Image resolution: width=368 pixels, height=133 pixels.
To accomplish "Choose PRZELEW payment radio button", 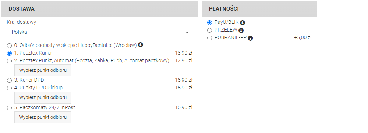I will tap(209, 30).
